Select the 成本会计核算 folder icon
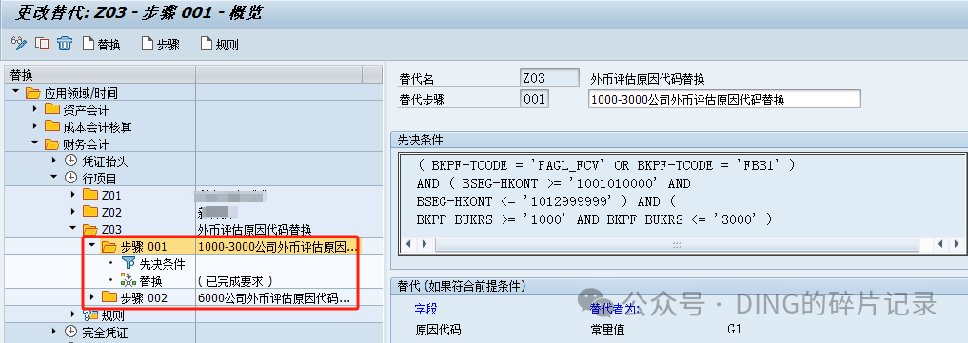 (51, 127)
